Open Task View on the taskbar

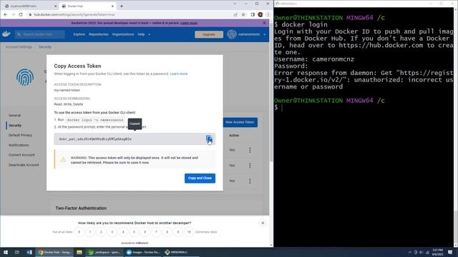(x=17, y=252)
